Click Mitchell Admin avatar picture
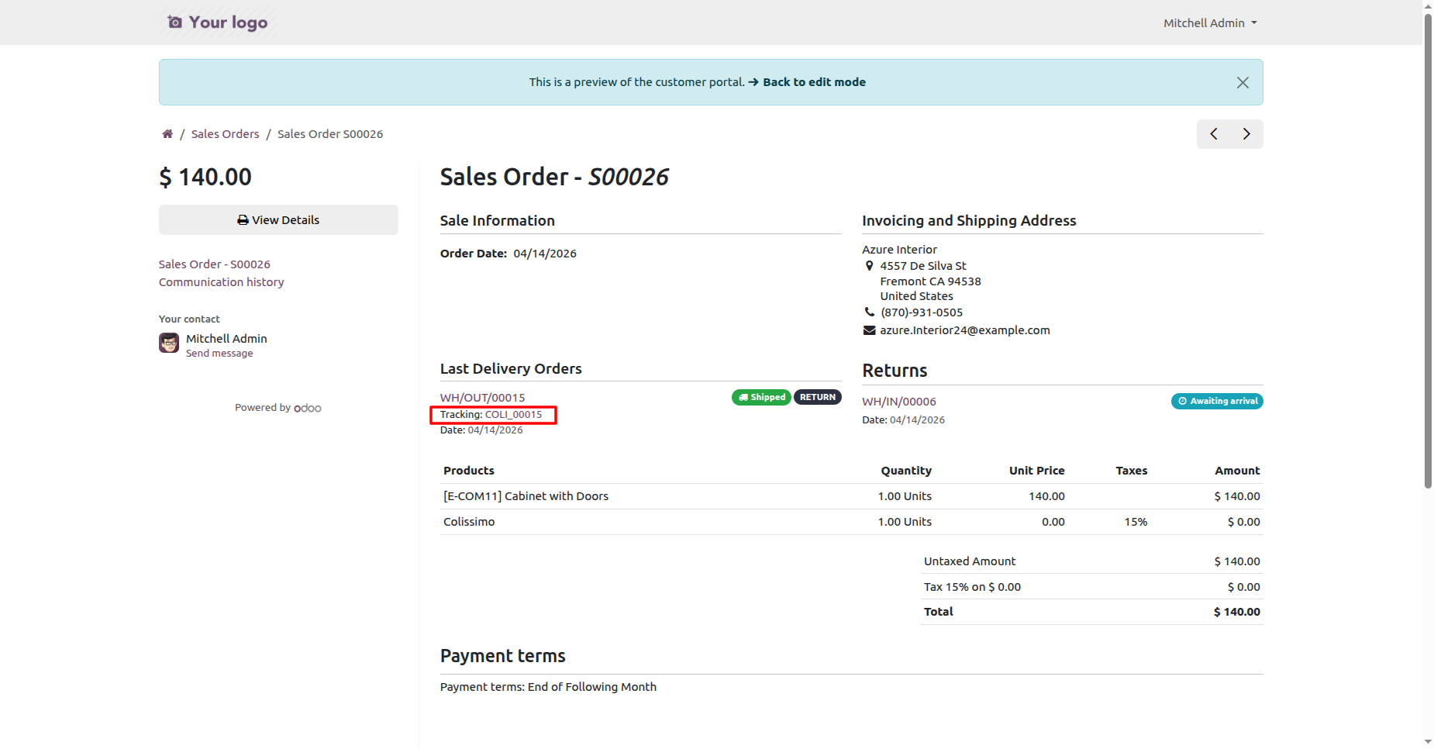 (x=169, y=343)
